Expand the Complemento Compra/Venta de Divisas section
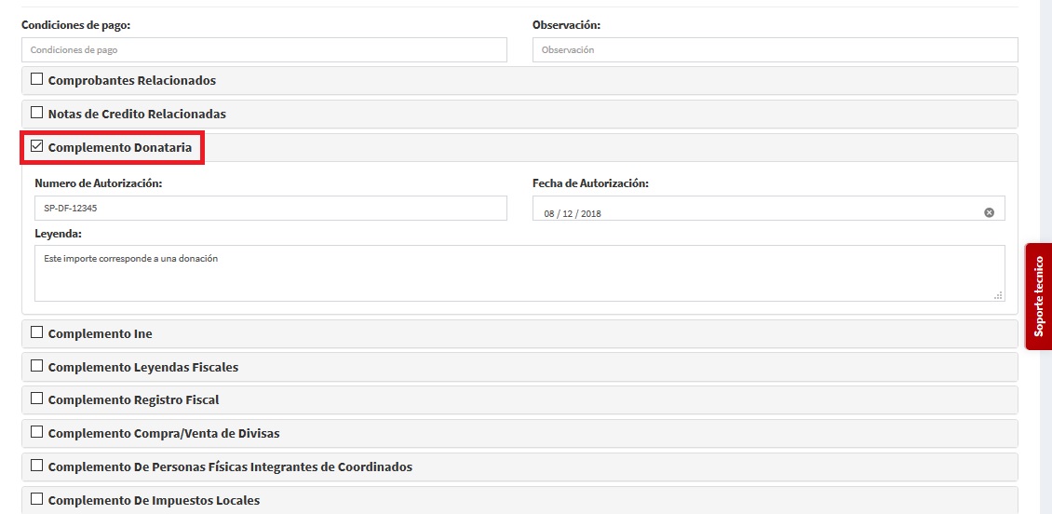Image resolution: width=1052 pixels, height=514 pixels. (x=37, y=432)
